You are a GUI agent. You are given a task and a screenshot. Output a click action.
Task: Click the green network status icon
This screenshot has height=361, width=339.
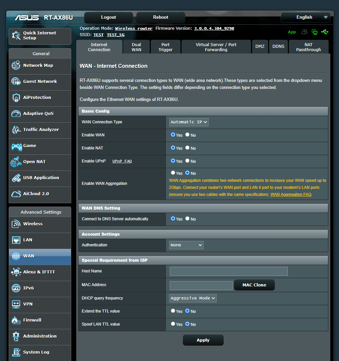(x=314, y=32)
